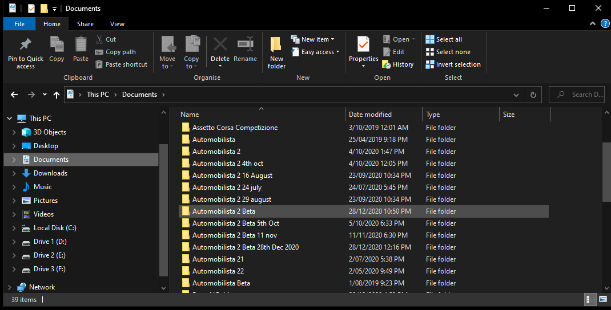Click the file list vertical scrollbar
611x310 pixels.
pyautogui.click(x=606, y=172)
